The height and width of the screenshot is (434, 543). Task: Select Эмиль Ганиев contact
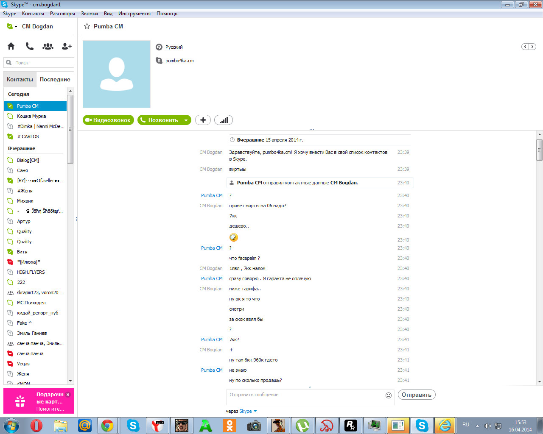pos(35,333)
